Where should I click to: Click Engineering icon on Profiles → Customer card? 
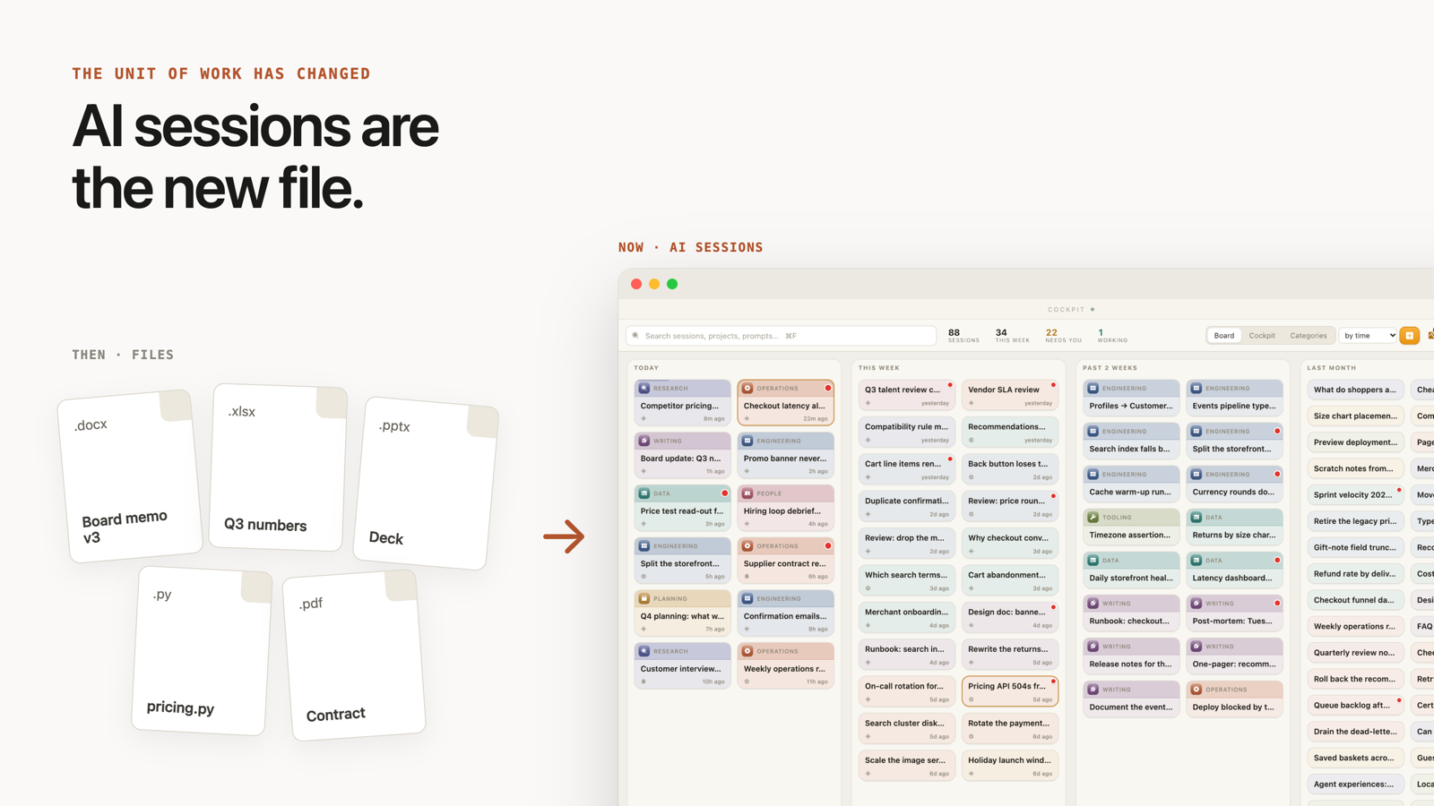click(1093, 389)
